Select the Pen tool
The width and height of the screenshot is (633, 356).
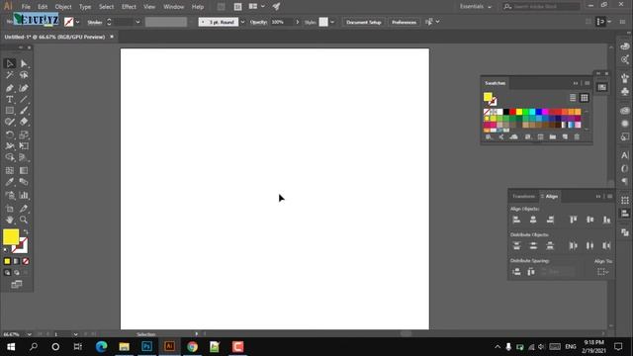(10, 88)
